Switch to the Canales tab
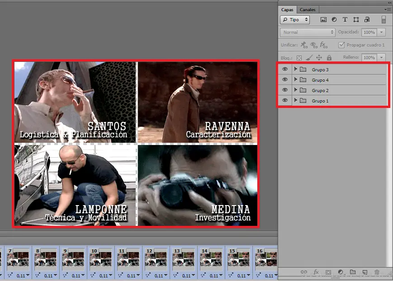The image size is (393, 281). click(308, 9)
